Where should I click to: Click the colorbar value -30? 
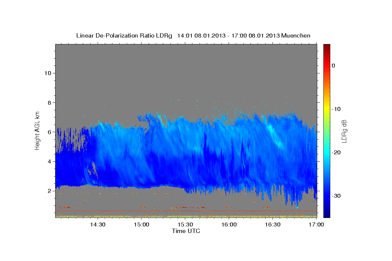click(x=335, y=196)
